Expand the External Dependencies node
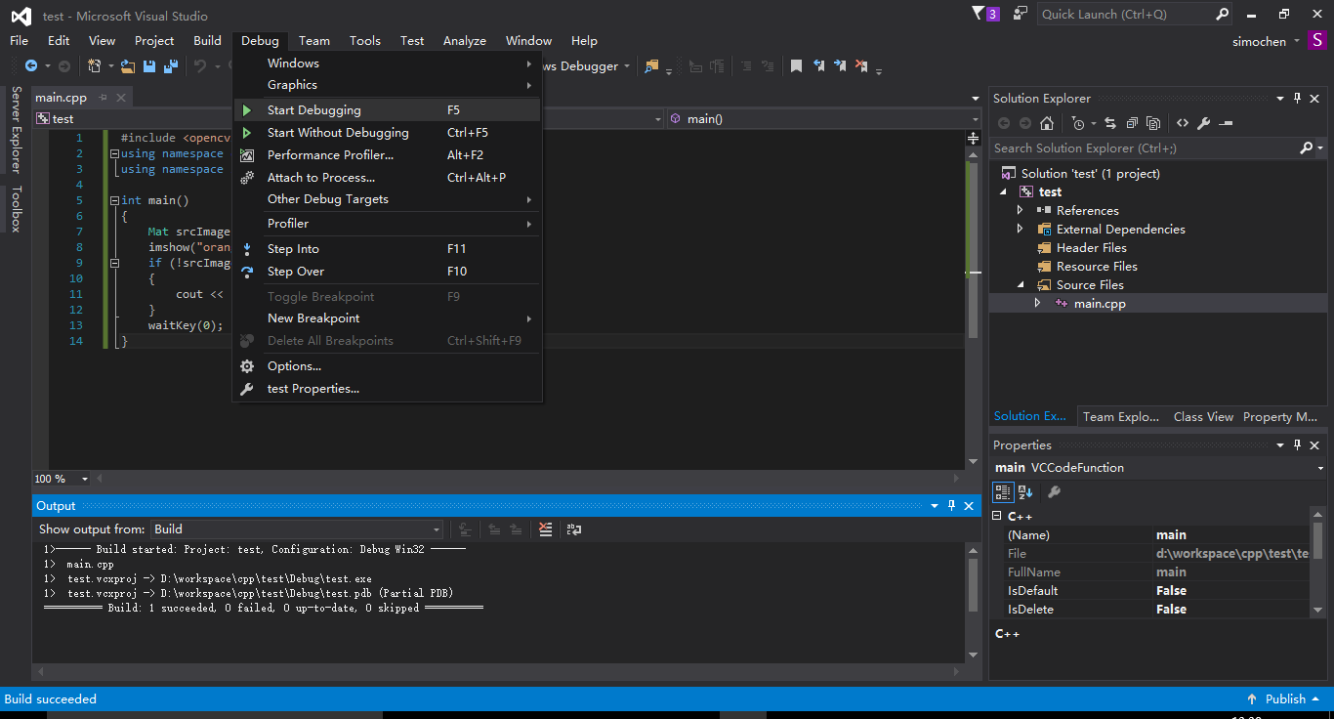This screenshot has height=719, width=1334. click(1021, 229)
